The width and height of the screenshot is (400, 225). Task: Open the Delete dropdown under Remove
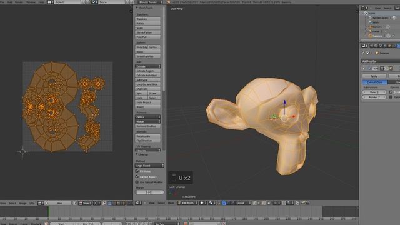pos(147,117)
